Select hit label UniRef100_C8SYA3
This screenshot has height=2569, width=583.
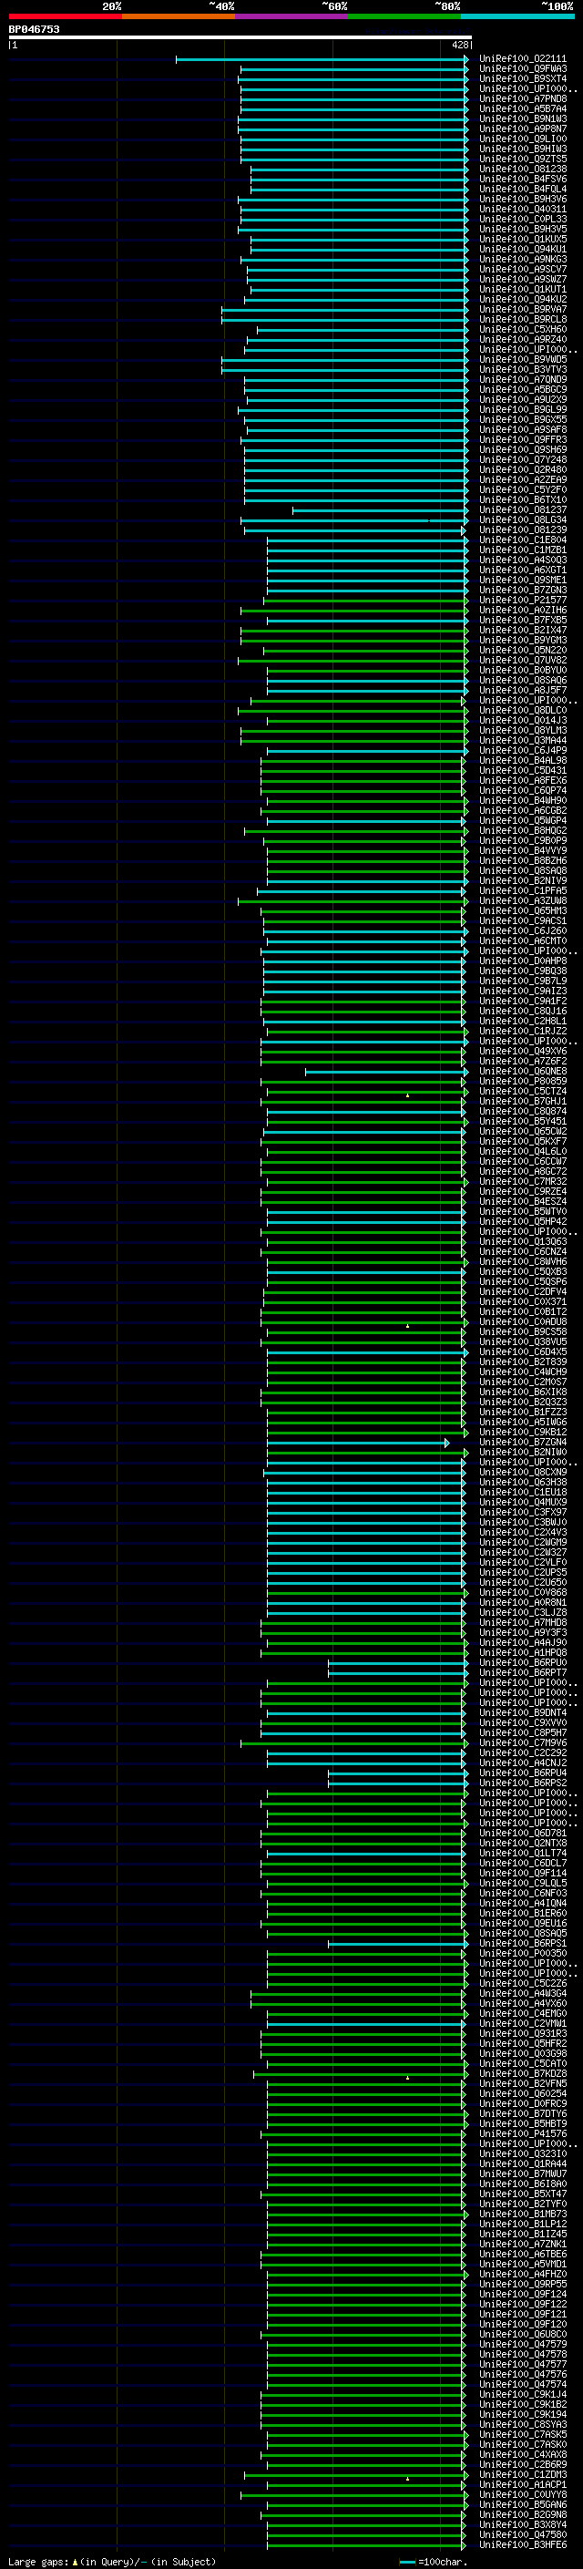point(522,2424)
